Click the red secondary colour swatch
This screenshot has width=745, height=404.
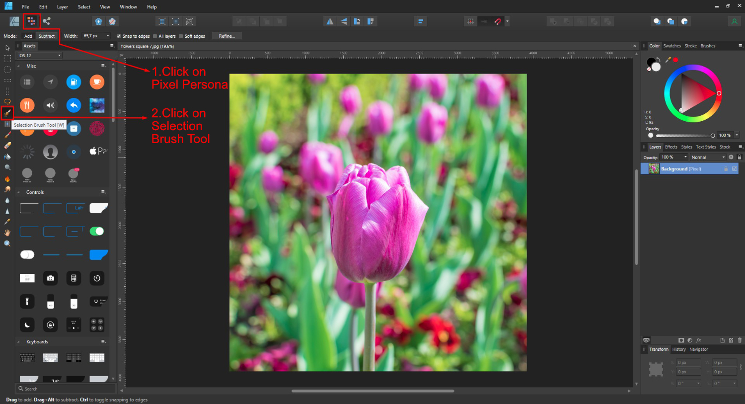coord(675,60)
